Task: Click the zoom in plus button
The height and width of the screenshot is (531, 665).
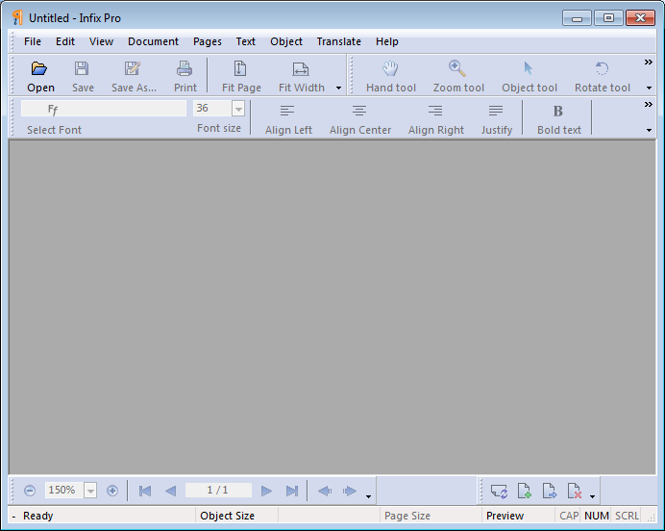Action: click(x=112, y=491)
